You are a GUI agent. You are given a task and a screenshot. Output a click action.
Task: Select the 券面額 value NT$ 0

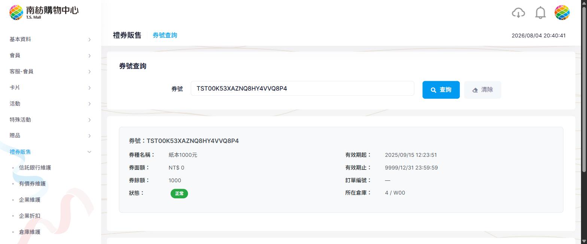pos(176,168)
